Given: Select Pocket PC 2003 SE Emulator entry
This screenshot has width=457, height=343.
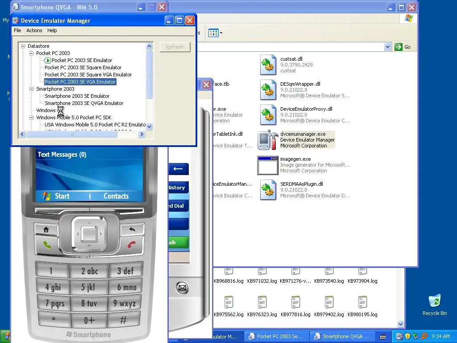Looking at the screenshot, I should click(x=82, y=60).
